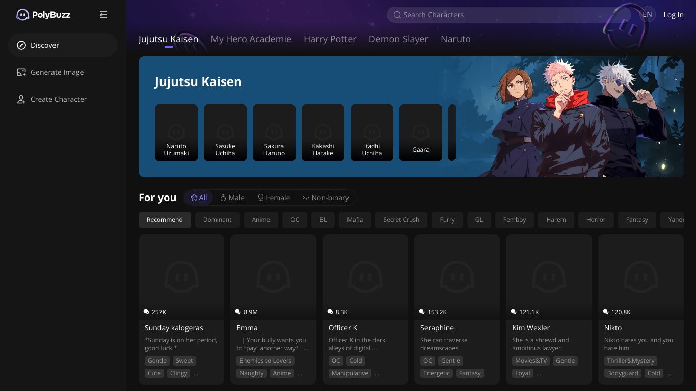This screenshot has width=696, height=391.
Task: Filter by the Mafia category chip
Action: 355,220
